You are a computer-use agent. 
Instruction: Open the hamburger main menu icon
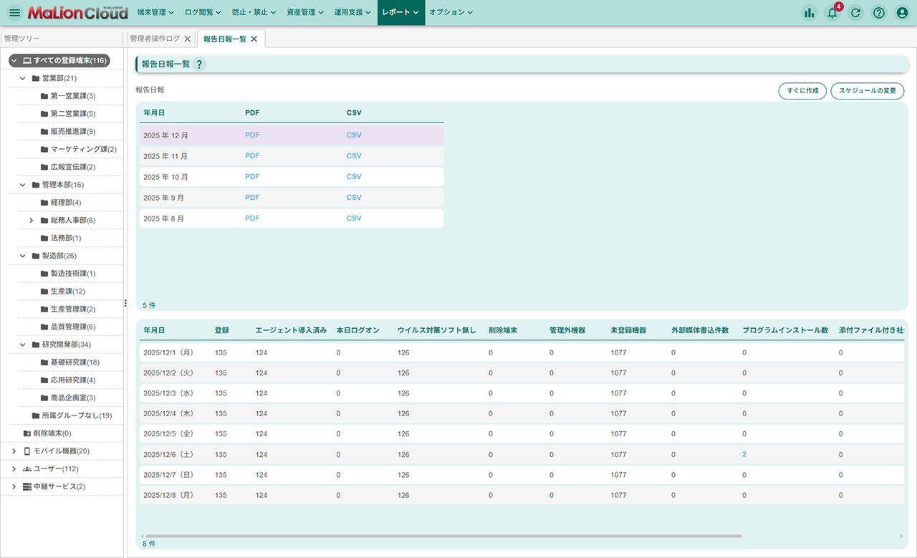pos(14,13)
